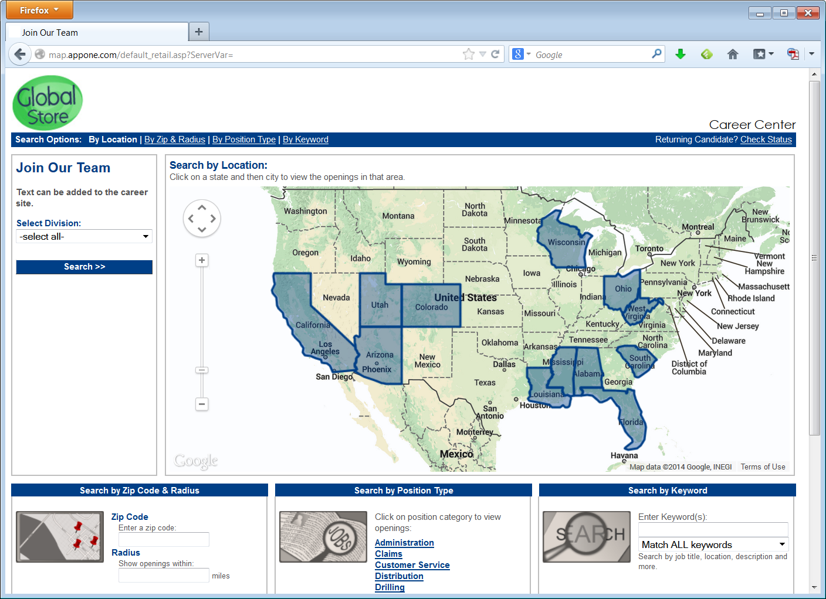Image resolution: width=826 pixels, height=599 pixels.
Task: Click the PDF add-on toolbar icon
Action: [793, 55]
